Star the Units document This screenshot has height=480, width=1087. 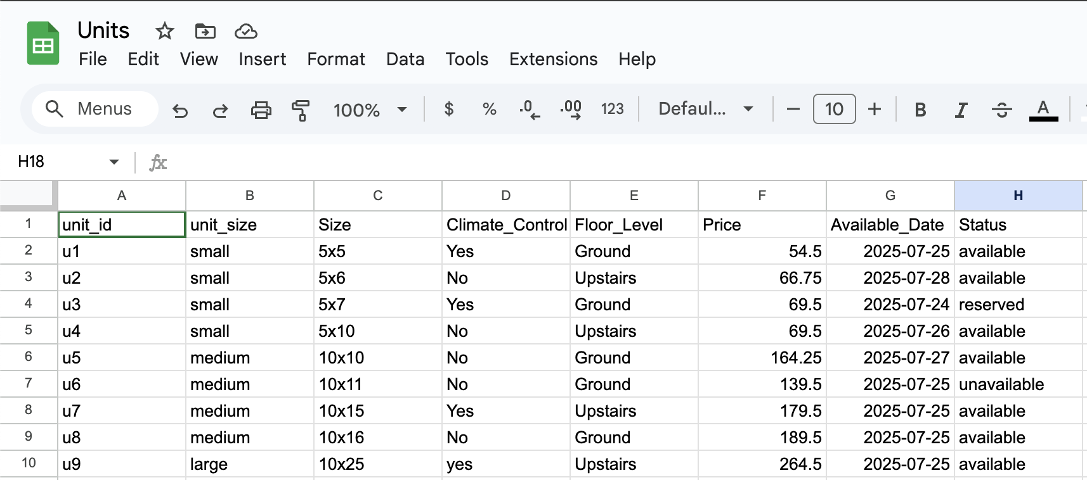pyautogui.click(x=165, y=30)
